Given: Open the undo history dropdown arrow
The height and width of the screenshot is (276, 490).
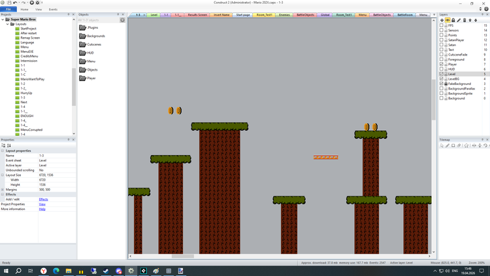Looking at the screenshot, I should coord(19,3).
